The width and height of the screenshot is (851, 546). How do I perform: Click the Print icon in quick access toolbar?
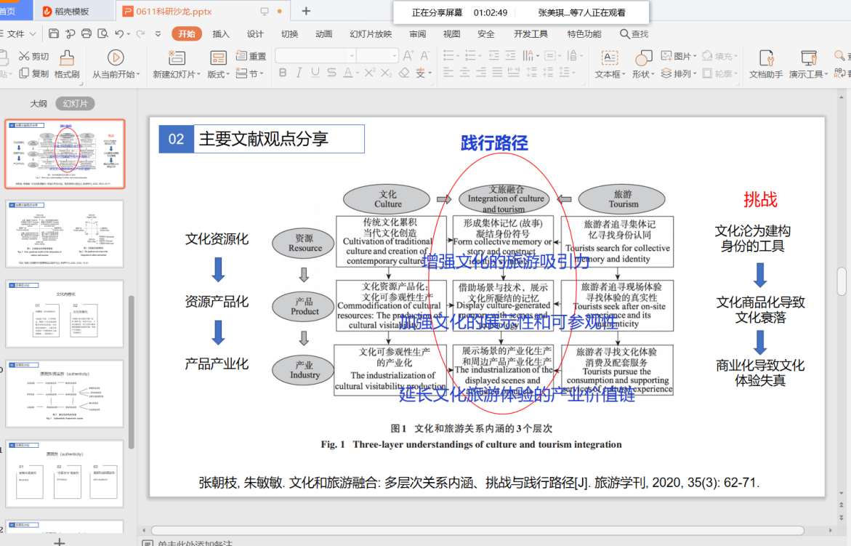click(x=86, y=33)
